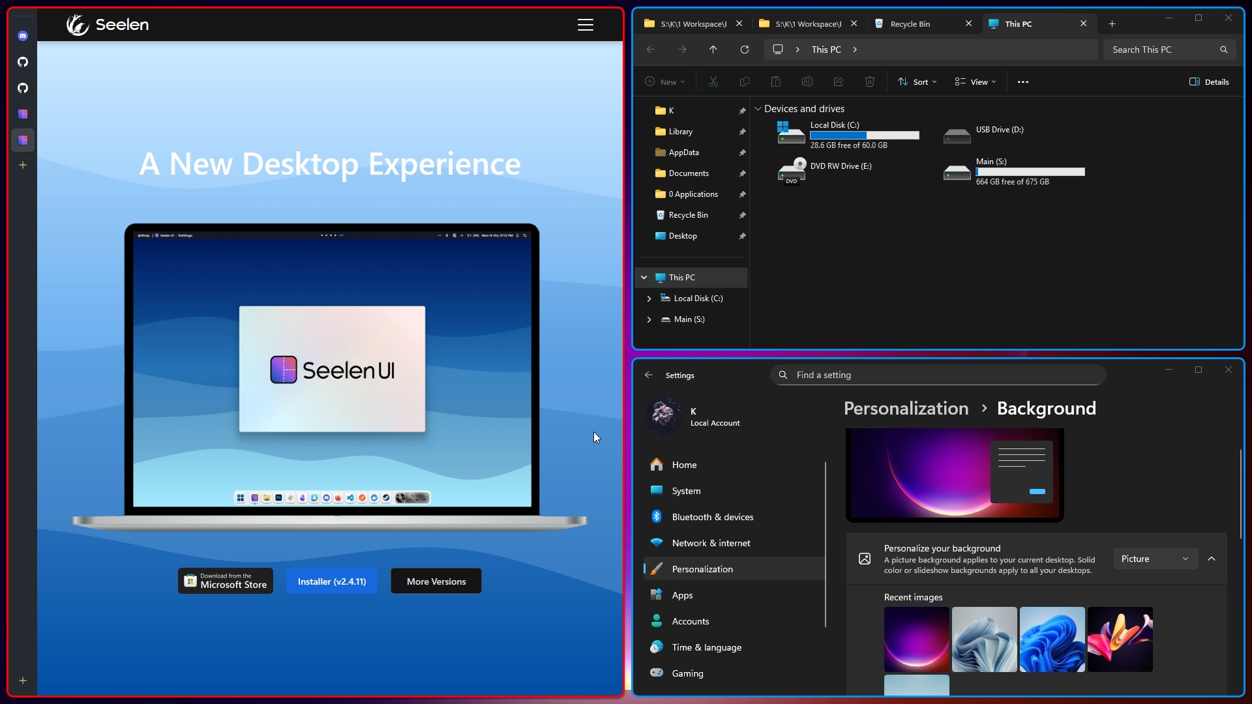The image size is (1252, 704).
Task: Click the Share icon in Explorer toolbar
Action: click(838, 81)
